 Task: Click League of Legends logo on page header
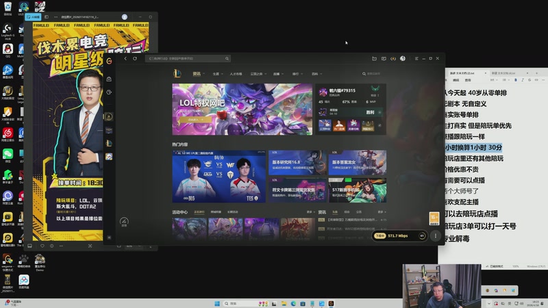click(177, 74)
